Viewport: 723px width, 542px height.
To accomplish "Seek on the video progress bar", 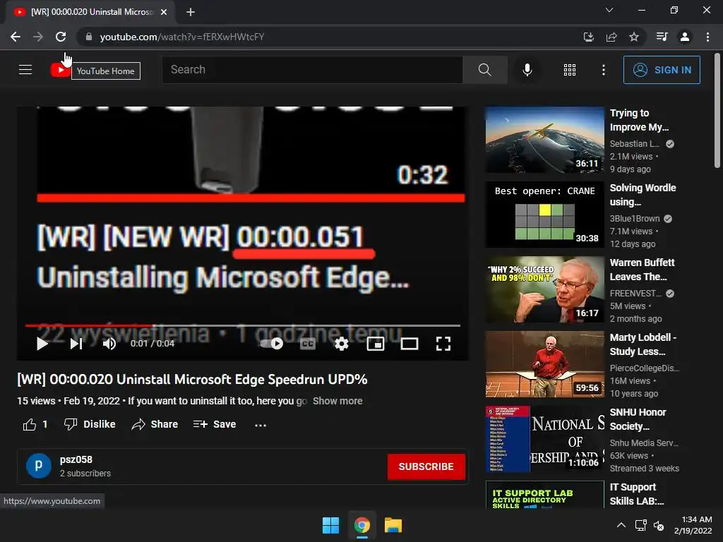I will [x=243, y=325].
